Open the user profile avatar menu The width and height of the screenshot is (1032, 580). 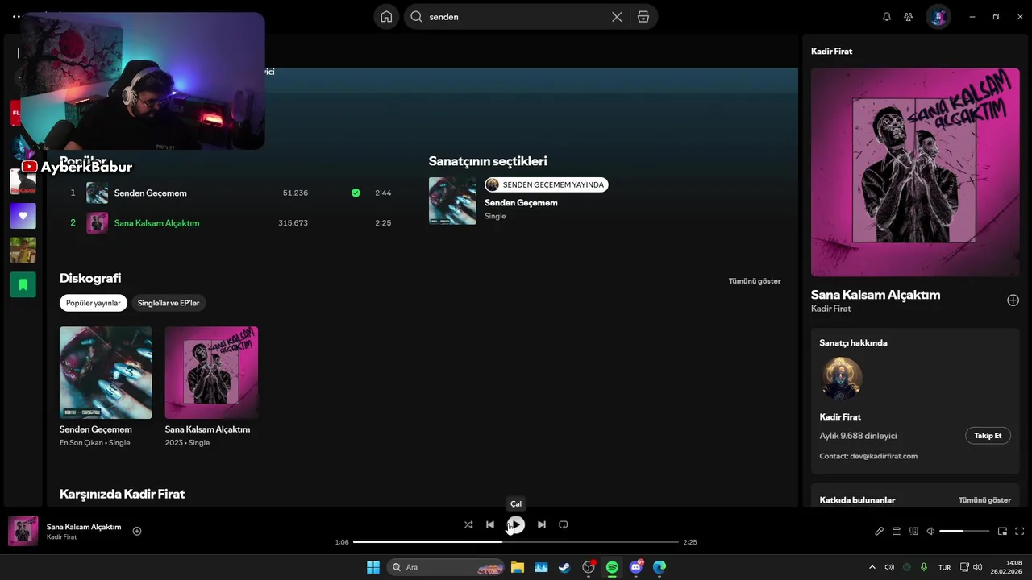pyautogui.click(x=938, y=17)
